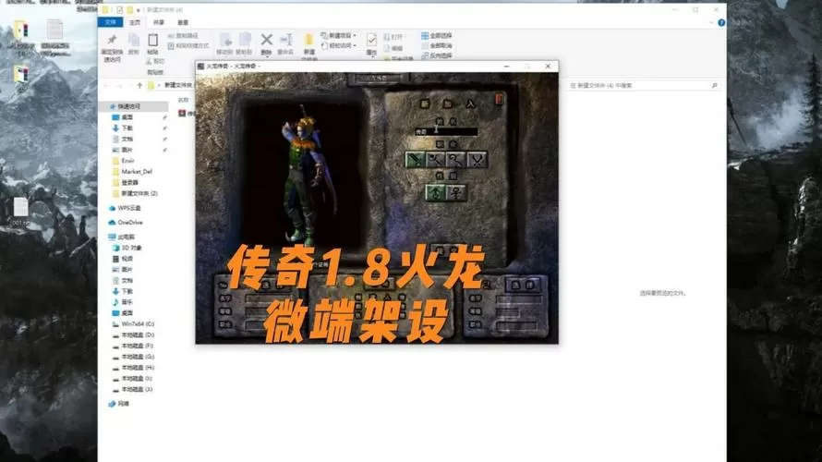Click the Copy ribbon icon
The height and width of the screenshot is (462, 822).
click(x=134, y=44)
